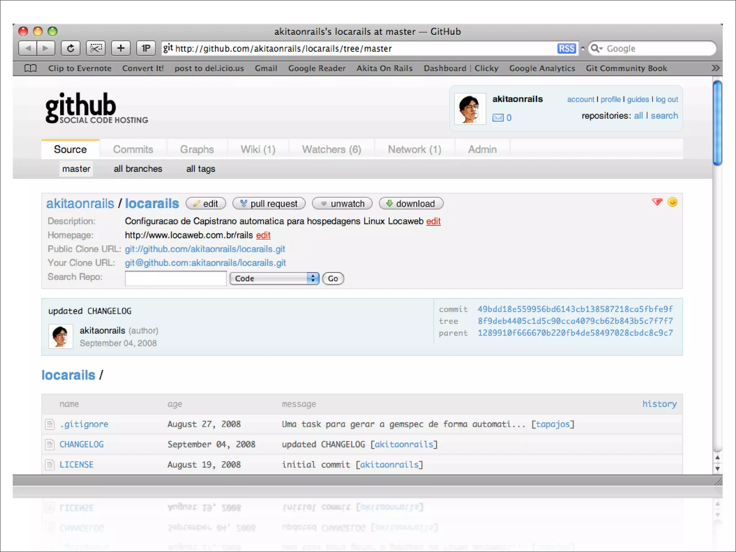The height and width of the screenshot is (552, 736).
Task: Click the CHANGELOG file icon
Action: (50, 445)
